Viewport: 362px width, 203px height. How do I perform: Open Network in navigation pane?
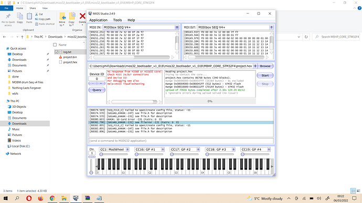point(15,154)
